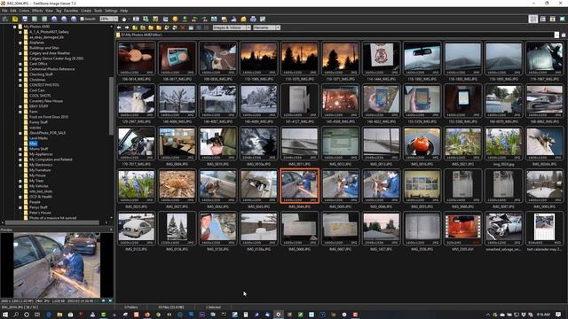Click the yellow Open File toolbar icon
The height and width of the screenshot is (319, 568).
tap(15, 19)
